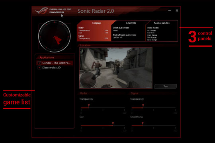
Task: Click the circular radar preview dial
Action: [55, 36]
